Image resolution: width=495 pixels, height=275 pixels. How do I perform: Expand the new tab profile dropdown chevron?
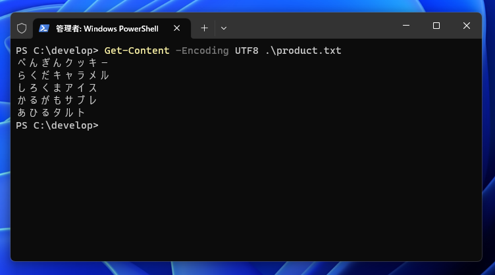pos(224,28)
